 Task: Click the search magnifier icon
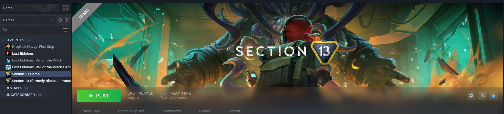point(5,30)
